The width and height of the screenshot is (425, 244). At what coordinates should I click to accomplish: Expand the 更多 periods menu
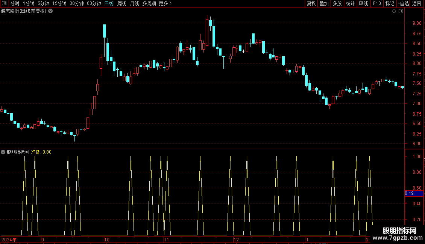165,3
